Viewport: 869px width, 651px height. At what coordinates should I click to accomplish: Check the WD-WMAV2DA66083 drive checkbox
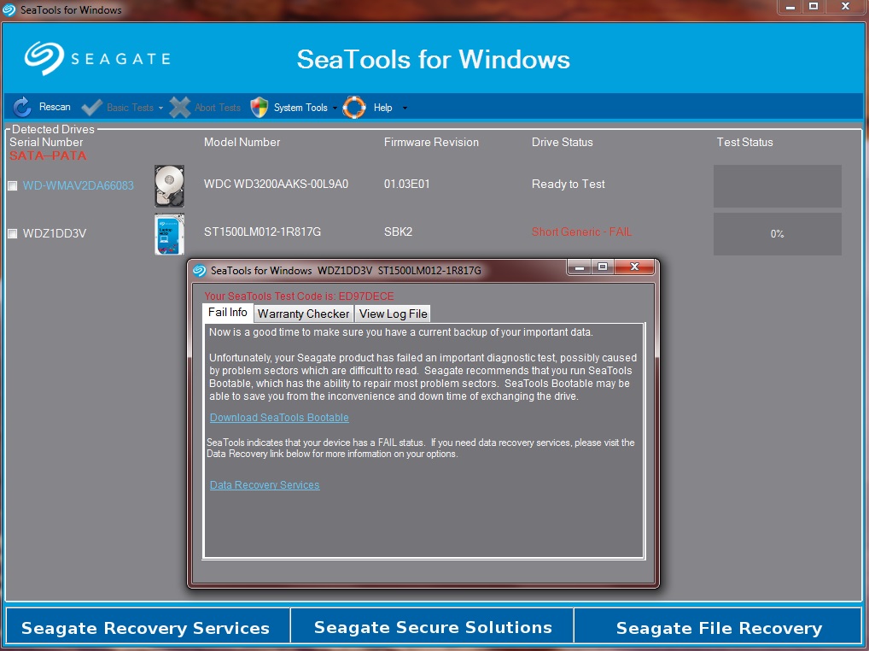13,186
